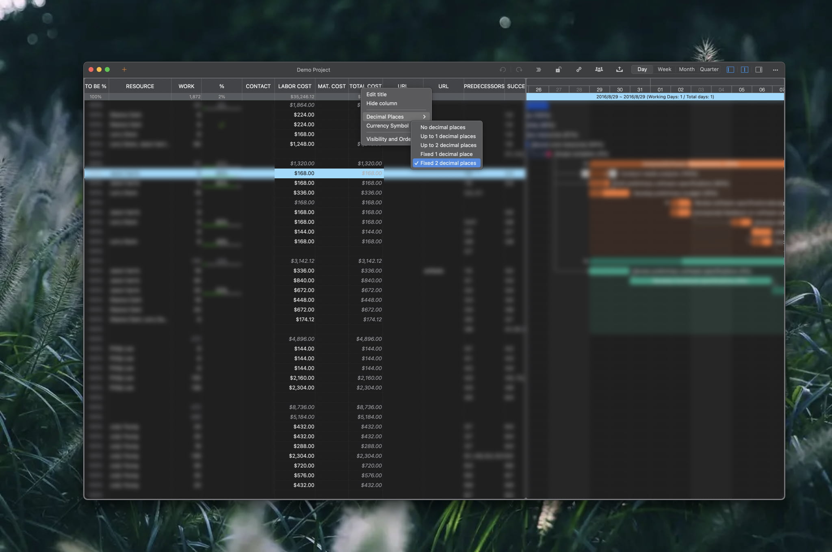832x552 pixels.
Task: Switch timeline scale to Quarter
Action: pos(709,69)
